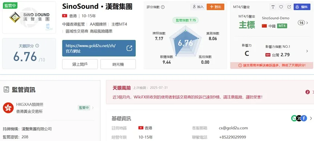Click the 主標 green MT4/5 rating text
Viewport: 314px width, 141px height.
247,25
